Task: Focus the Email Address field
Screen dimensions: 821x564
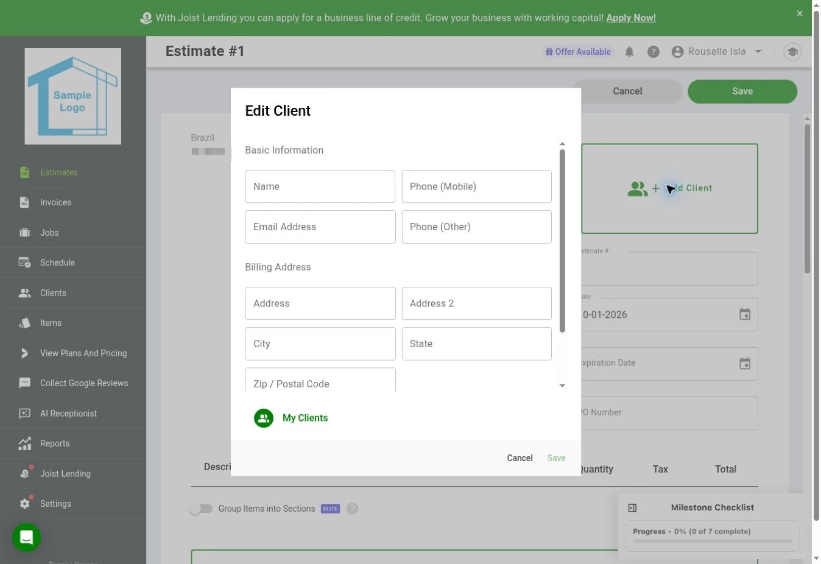Action: coord(320,227)
